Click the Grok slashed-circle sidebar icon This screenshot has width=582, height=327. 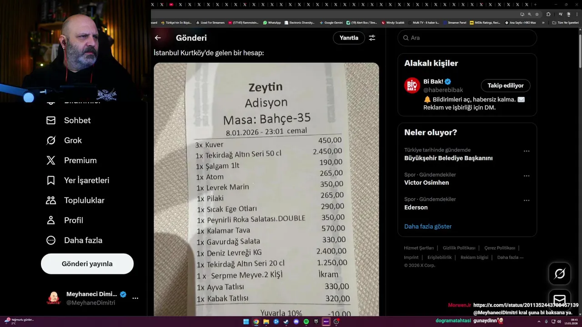tap(51, 140)
